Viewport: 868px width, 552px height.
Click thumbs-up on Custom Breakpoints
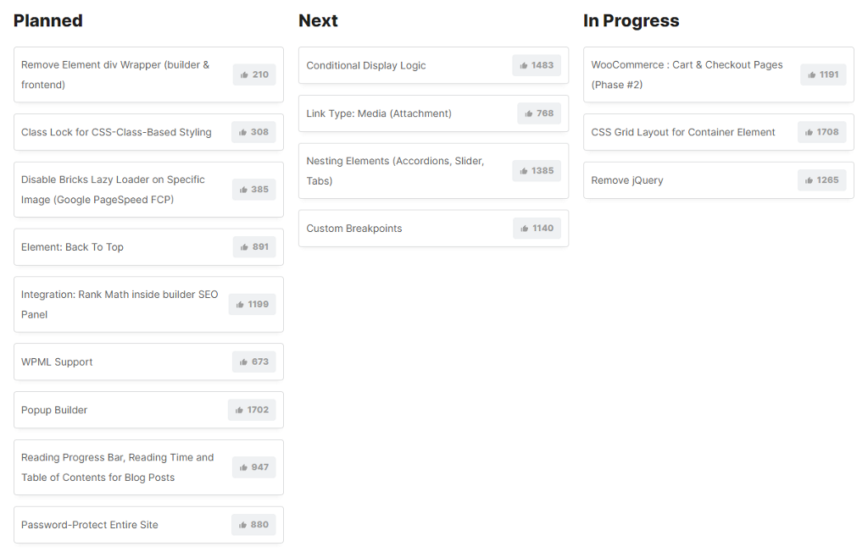point(537,229)
